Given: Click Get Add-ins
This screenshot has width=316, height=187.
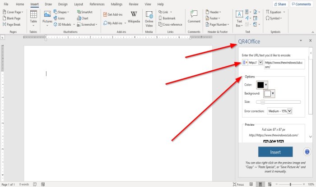Looking at the screenshot, I should tap(113, 14).
